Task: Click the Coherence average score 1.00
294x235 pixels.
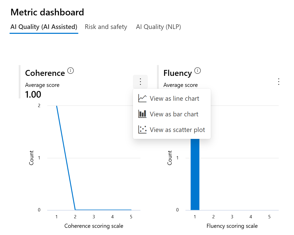Action: (33, 94)
